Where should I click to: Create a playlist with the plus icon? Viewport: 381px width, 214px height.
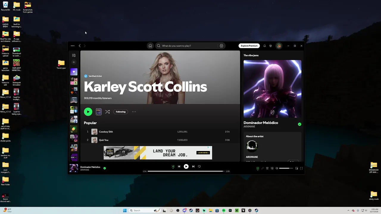[x=74, y=62]
